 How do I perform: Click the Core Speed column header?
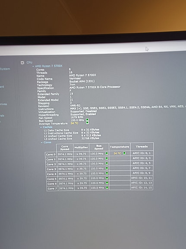[x=65, y=148]
